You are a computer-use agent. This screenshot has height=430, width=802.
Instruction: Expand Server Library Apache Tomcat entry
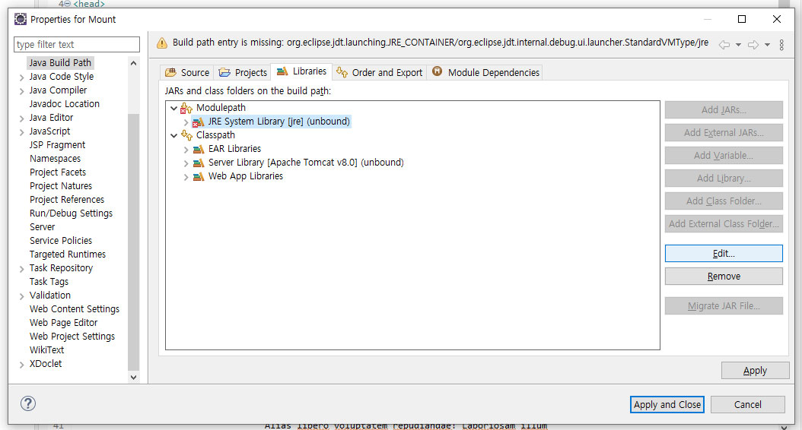186,163
